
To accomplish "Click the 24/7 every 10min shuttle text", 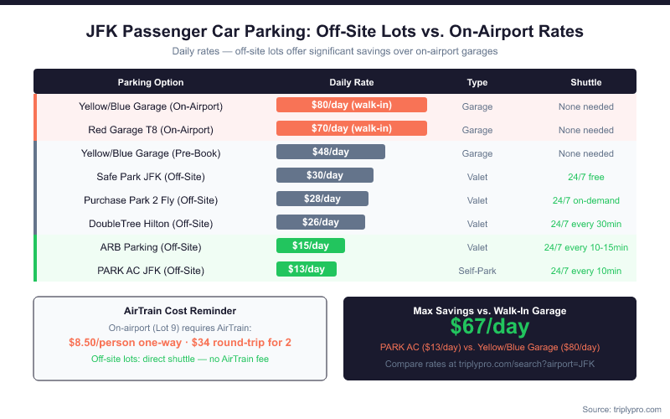I will tap(586, 271).
